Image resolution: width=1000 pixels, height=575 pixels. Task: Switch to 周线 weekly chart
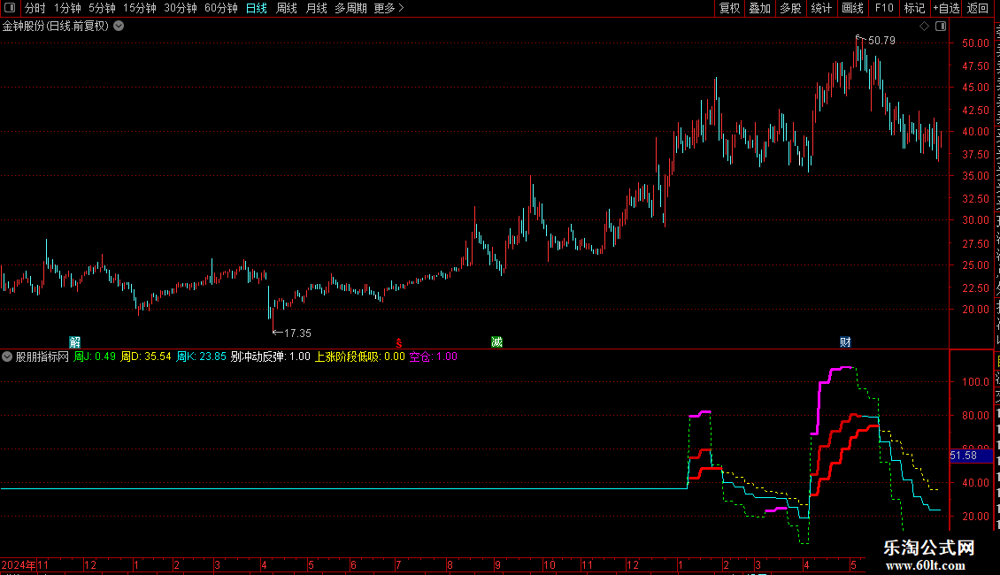coord(287,8)
